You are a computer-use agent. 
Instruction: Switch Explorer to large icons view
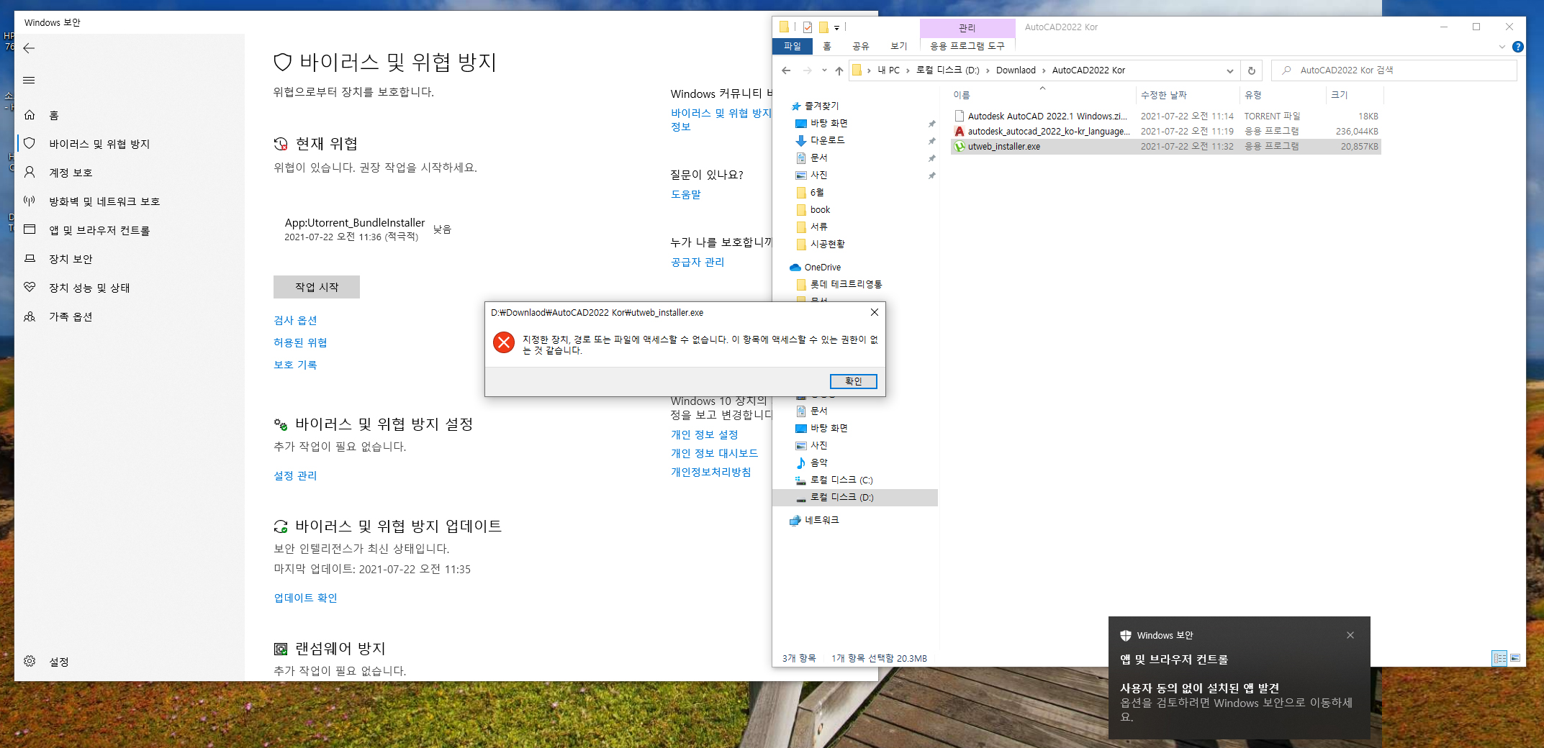click(x=1515, y=658)
